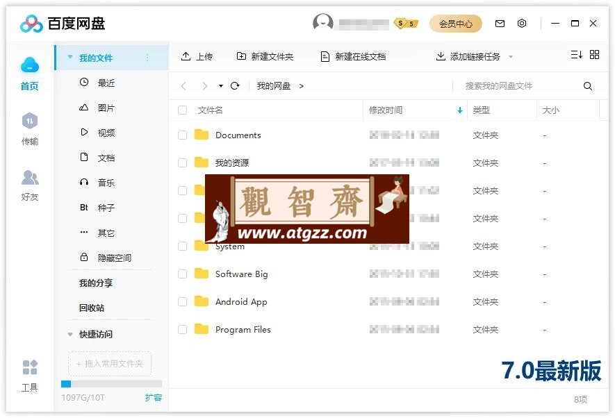Switch to grid view icon
This screenshot has width=615, height=418.
(x=594, y=54)
